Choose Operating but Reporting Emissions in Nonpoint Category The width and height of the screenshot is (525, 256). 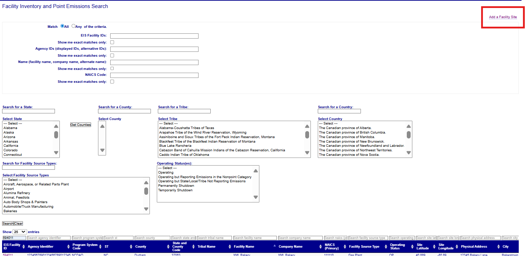pyautogui.click(x=205, y=177)
